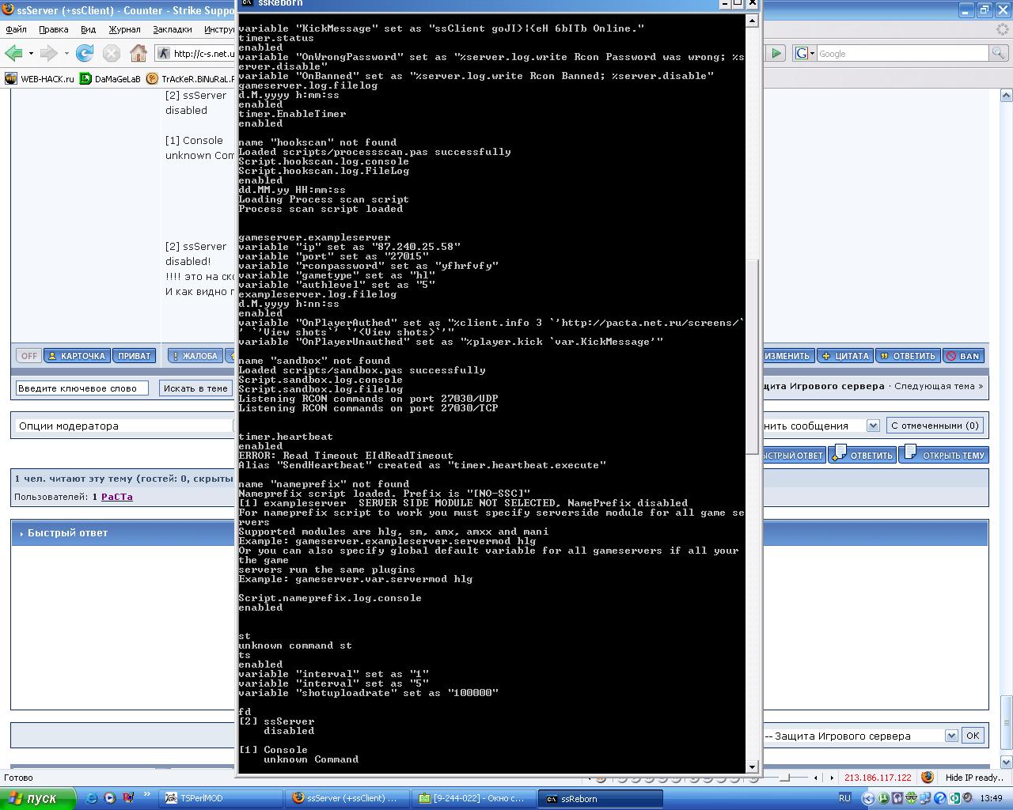Click the Firefox URL address bar

[204, 54]
